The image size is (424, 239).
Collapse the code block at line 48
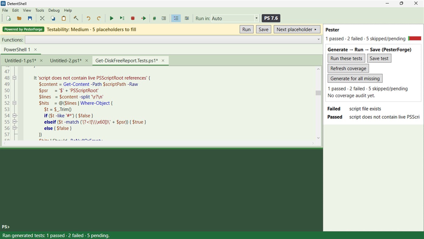(14, 78)
